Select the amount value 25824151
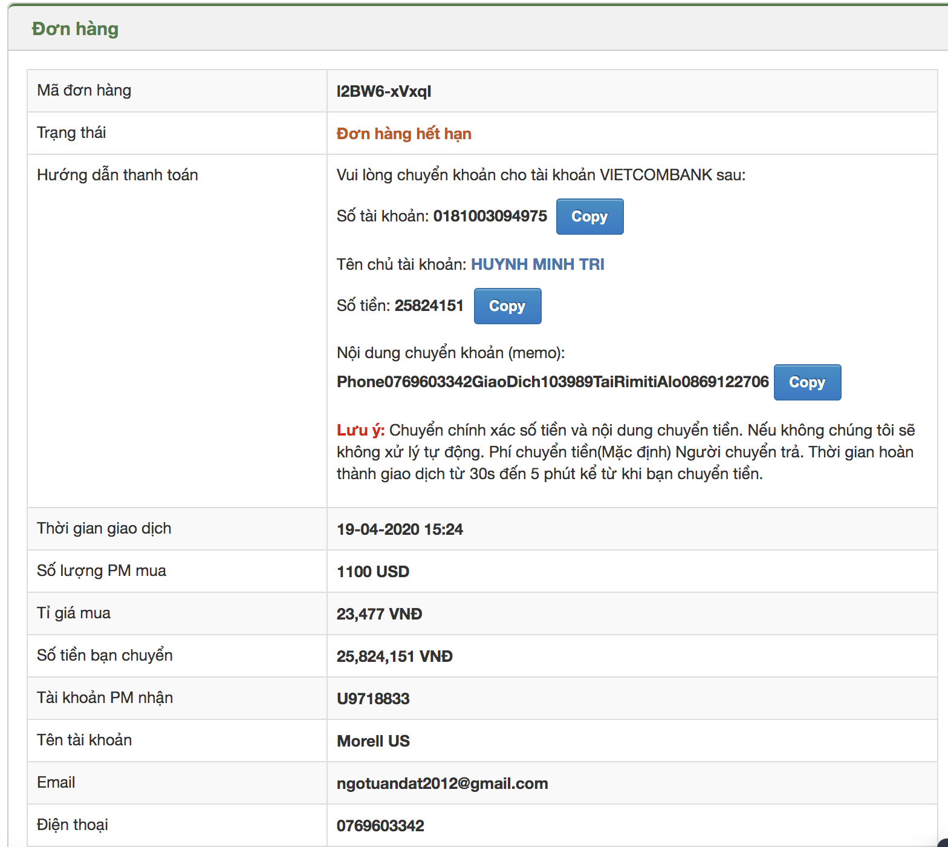 [x=429, y=306]
